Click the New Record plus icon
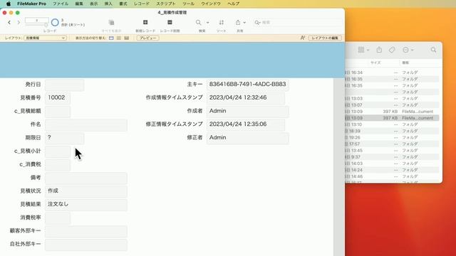 (x=145, y=22)
